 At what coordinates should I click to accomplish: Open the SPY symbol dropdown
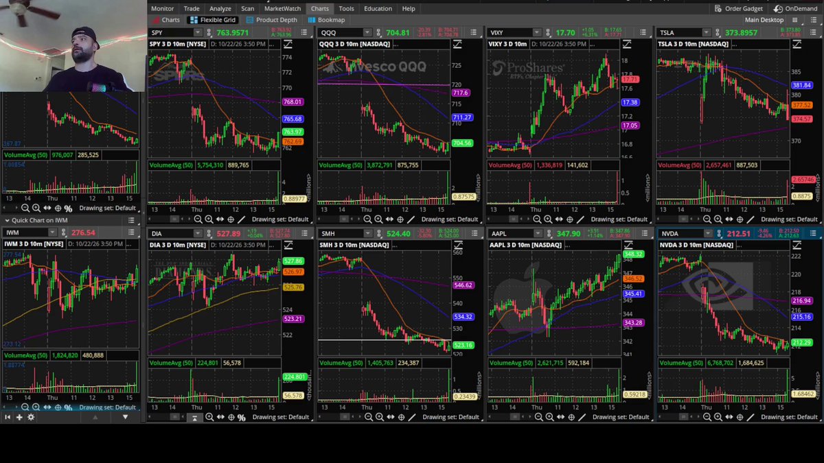coord(198,32)
